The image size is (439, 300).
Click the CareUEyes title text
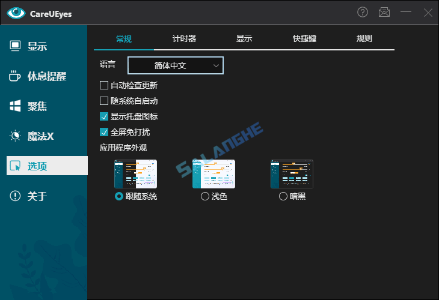(x=51, y=14)
